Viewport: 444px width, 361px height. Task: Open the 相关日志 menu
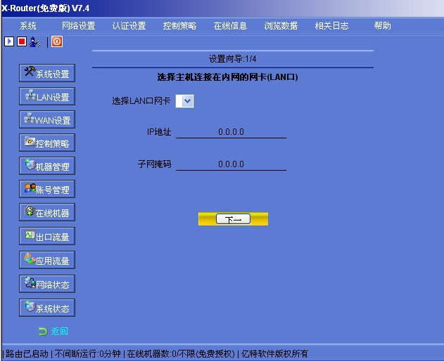pos(331,26)
